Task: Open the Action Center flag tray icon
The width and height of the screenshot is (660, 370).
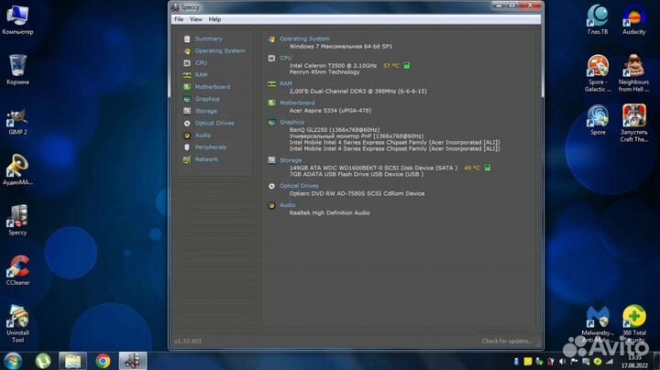Action: click(x=574, y=361)
